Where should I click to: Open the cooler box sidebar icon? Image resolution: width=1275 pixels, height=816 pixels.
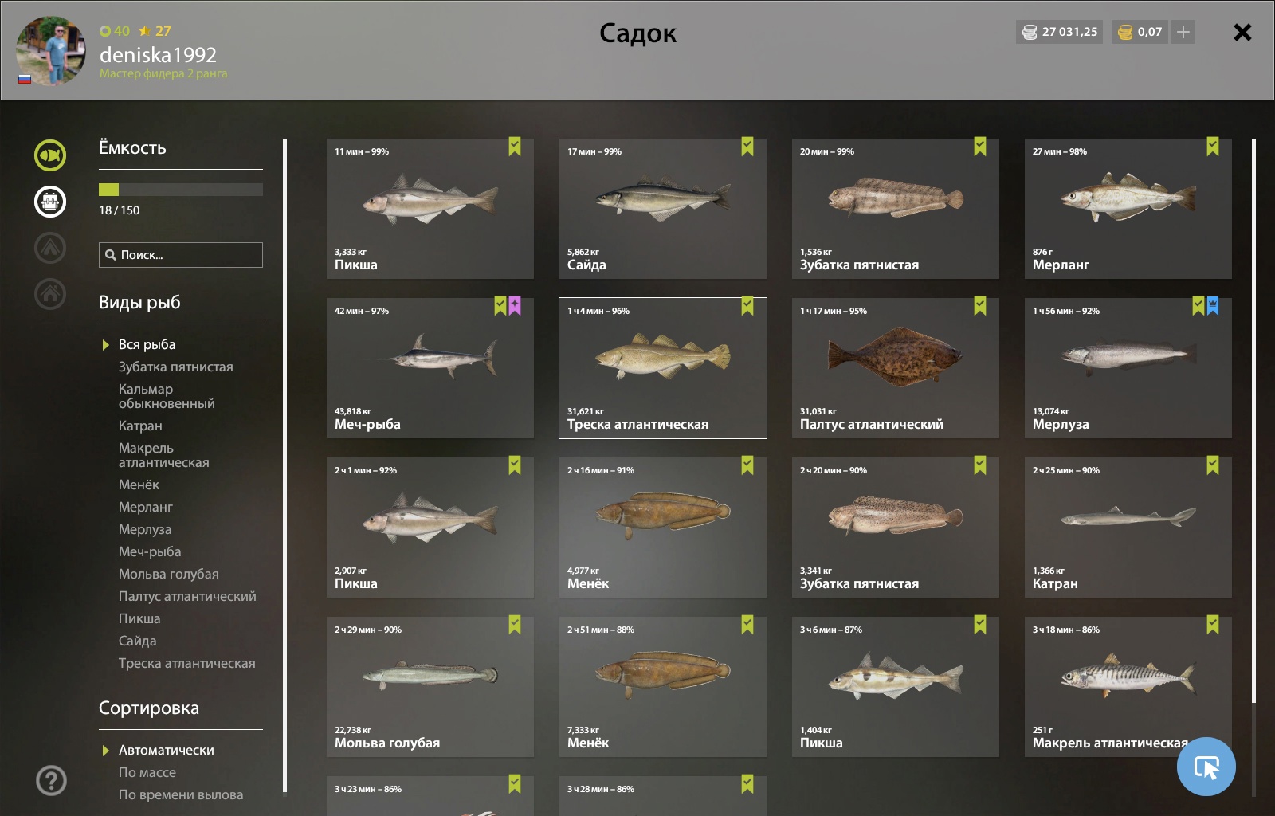(x=50, y=201)
